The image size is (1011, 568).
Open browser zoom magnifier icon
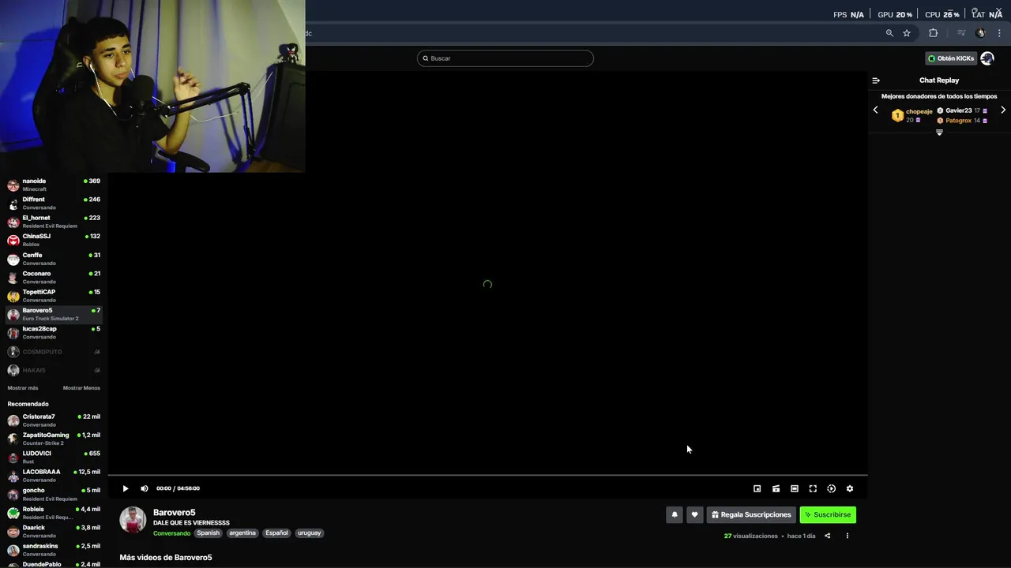889,33
